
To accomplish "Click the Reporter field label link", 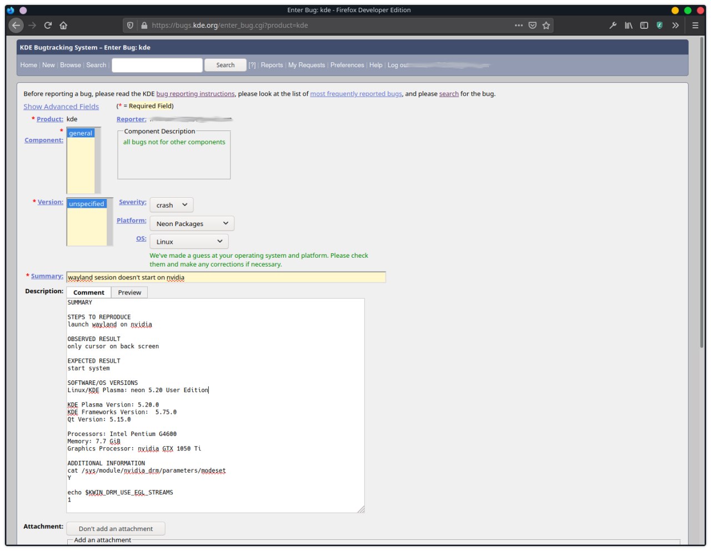I will tap(132, 119).
